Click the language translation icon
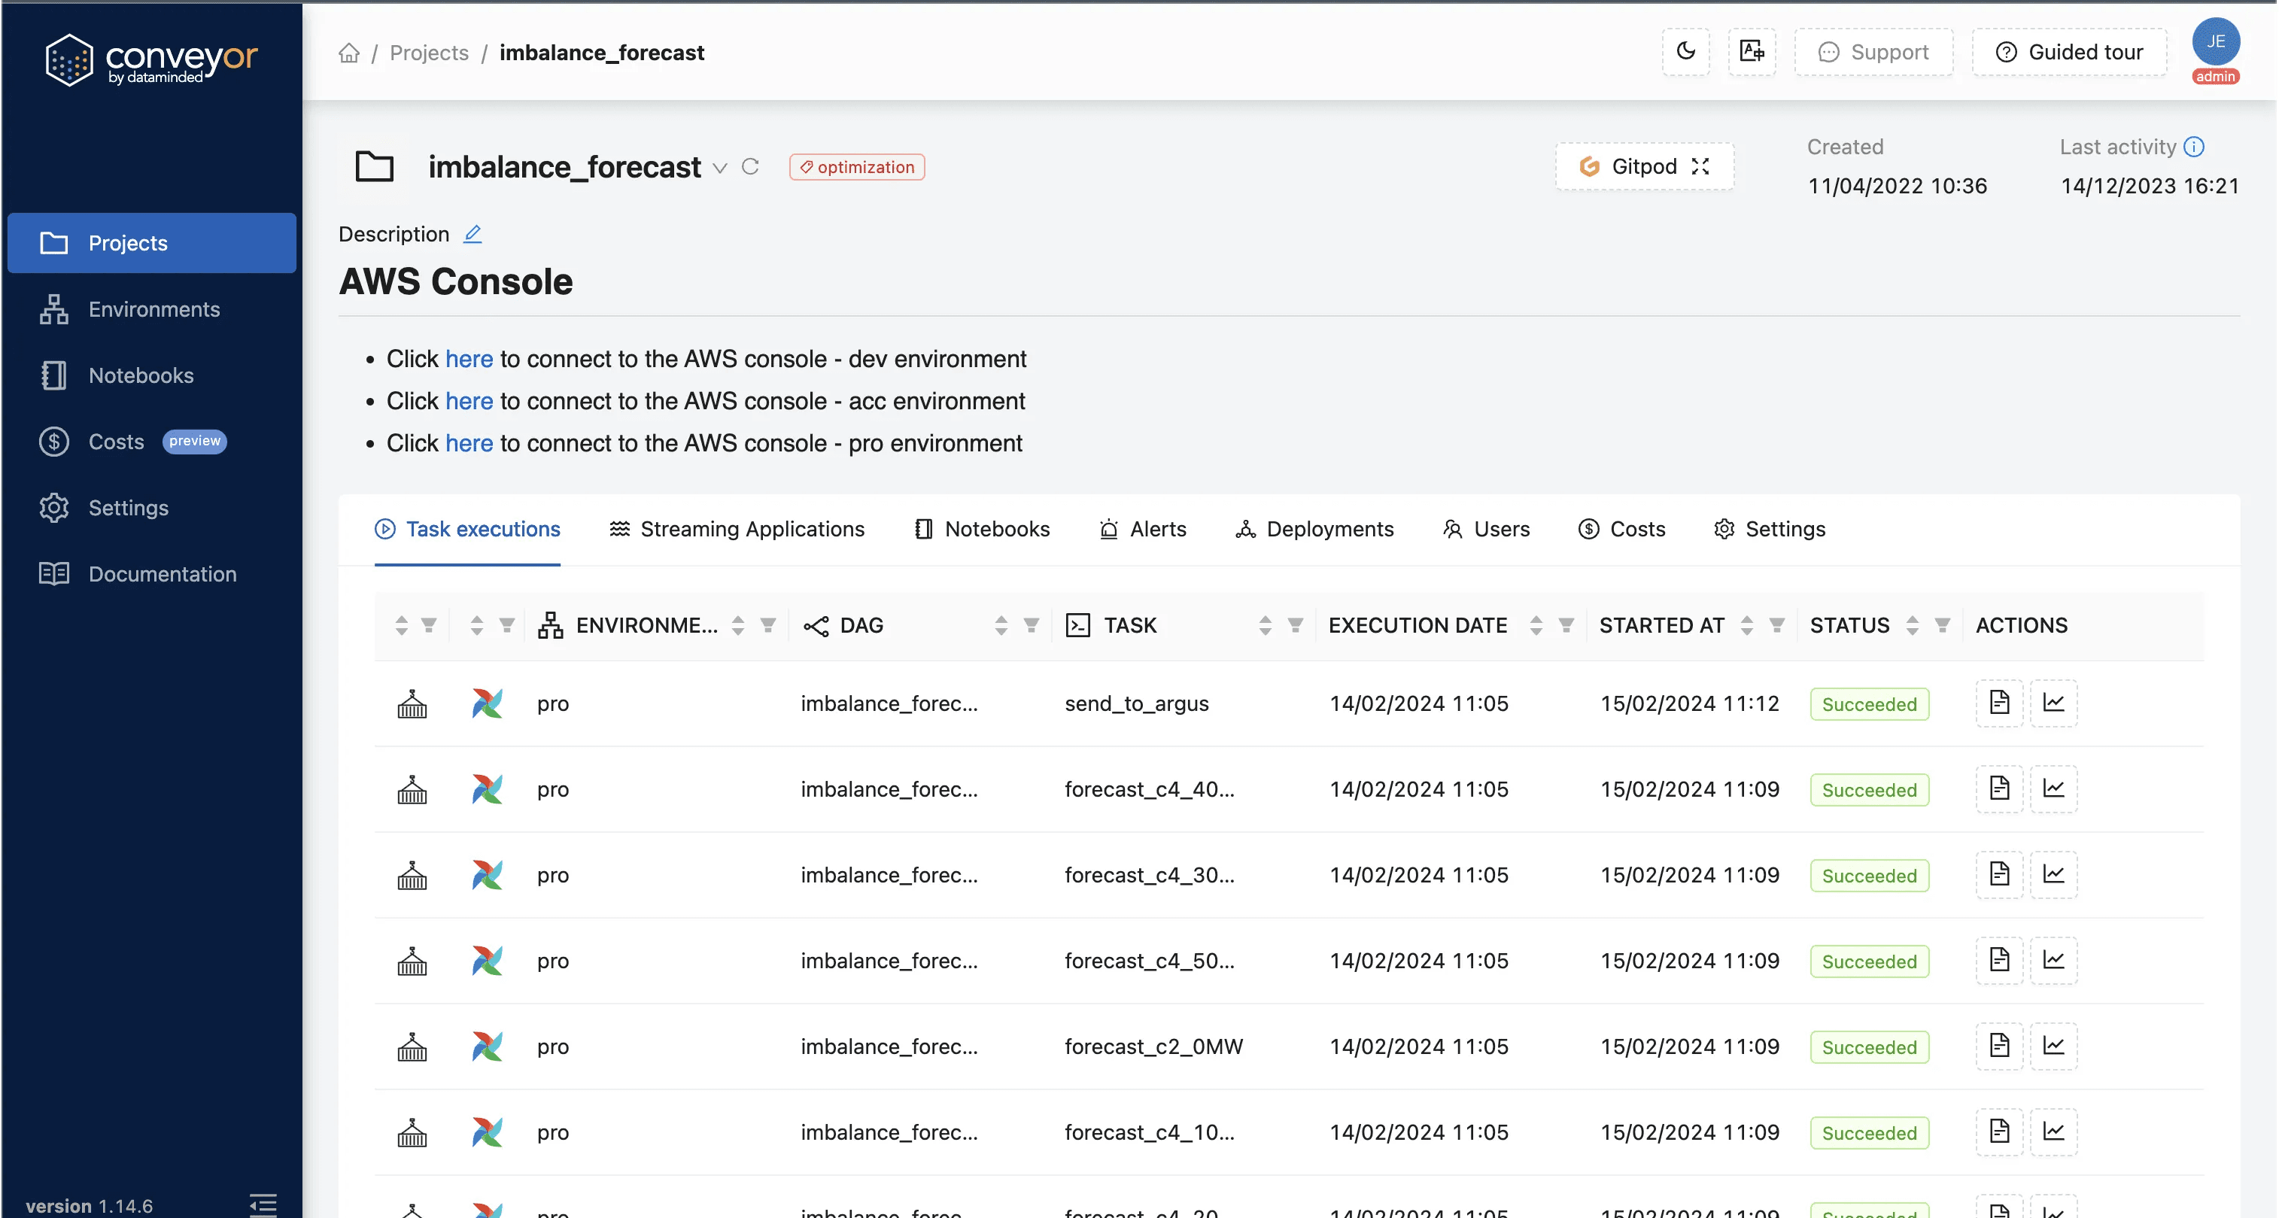This screenshot has width=2279, height=1218. pos(1752,51)
